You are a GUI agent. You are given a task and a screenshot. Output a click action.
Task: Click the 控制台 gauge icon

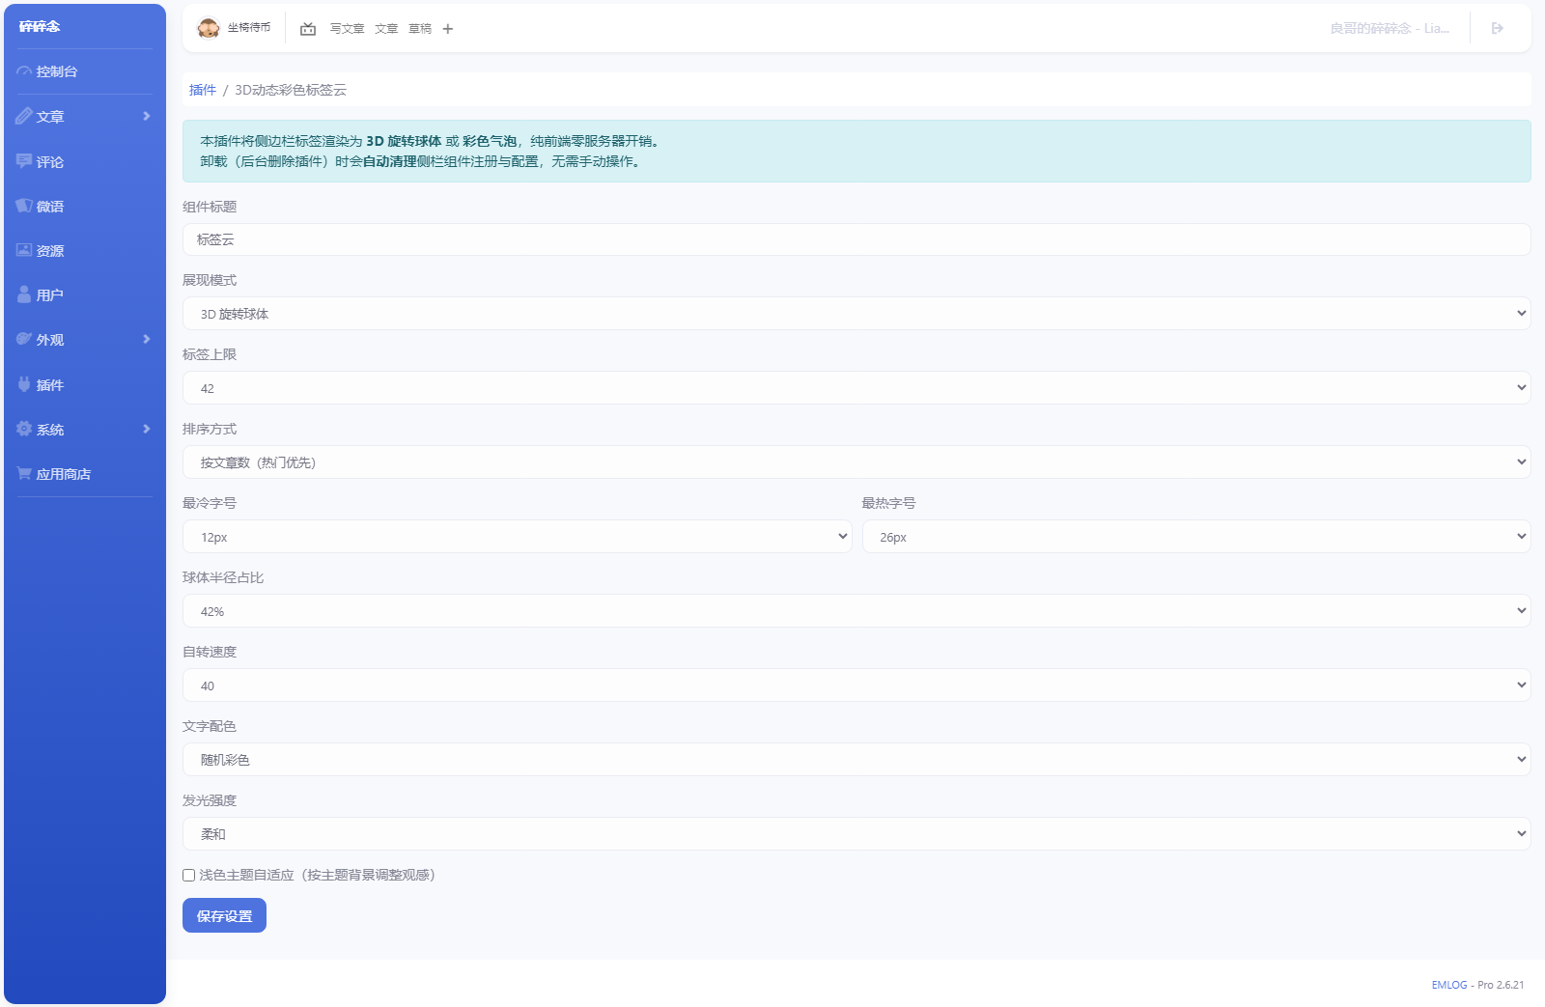tap(24, 71)
